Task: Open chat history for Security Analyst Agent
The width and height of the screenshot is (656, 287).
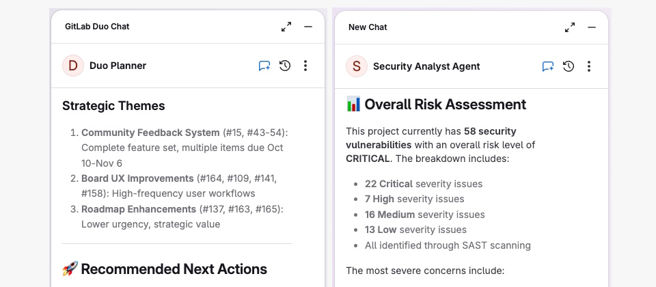Action: tap(569, 66)
